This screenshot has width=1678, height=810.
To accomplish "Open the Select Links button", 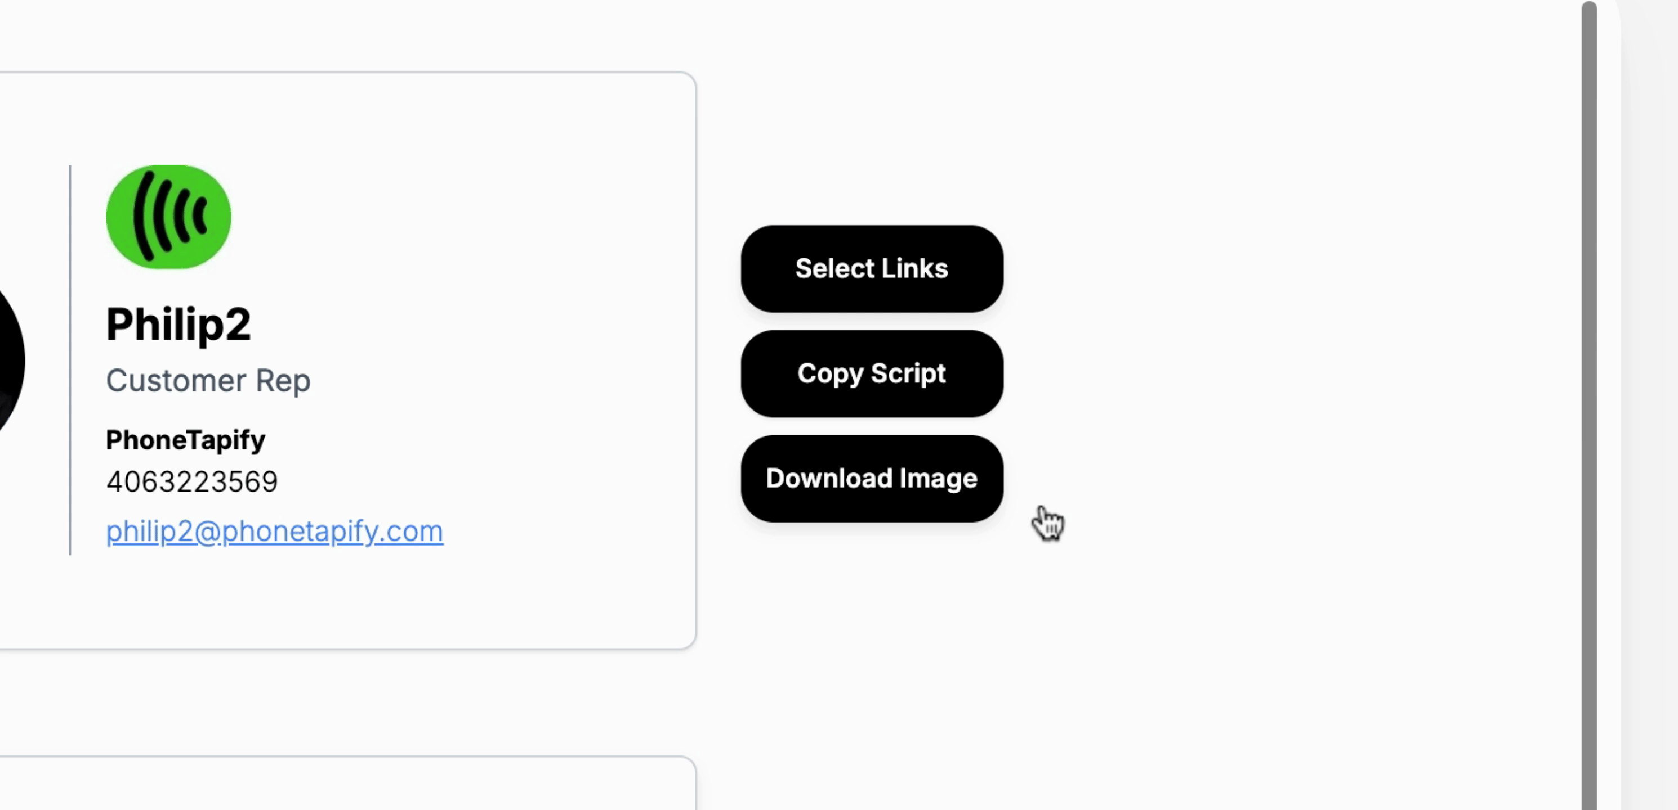I will click(872, 269).
